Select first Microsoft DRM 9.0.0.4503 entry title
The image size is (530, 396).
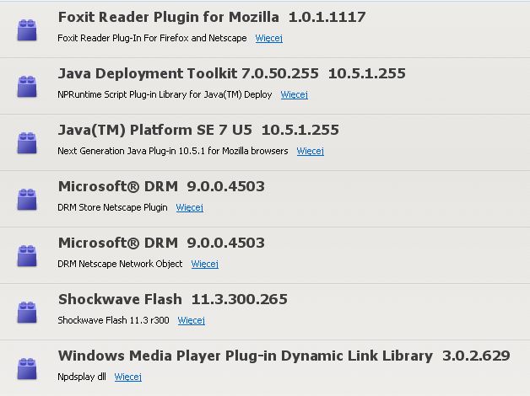[x=161, y=186]
